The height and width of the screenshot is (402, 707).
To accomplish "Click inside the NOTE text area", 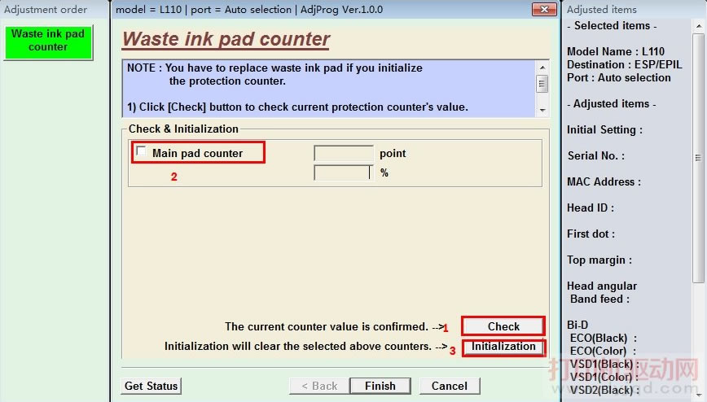I will coord(326,88).
